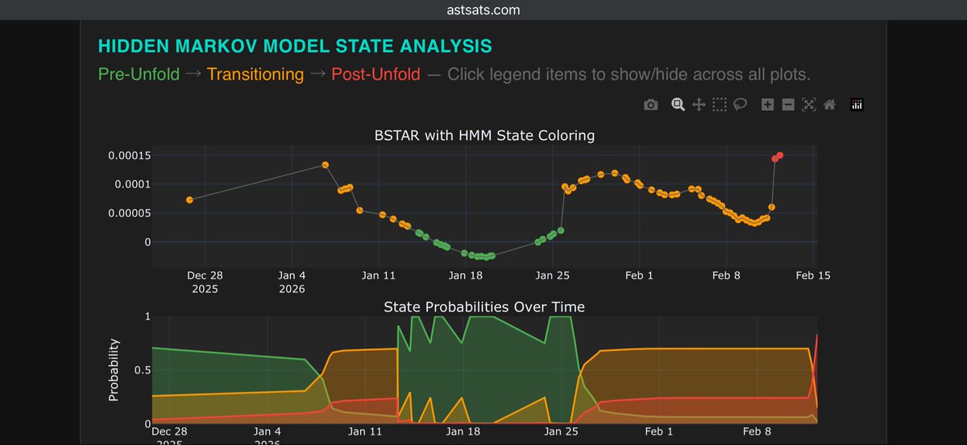This screenshot has height=445, width=967.
Task: Click the 0.0001 y-axis label
Action: pos(133,184)
